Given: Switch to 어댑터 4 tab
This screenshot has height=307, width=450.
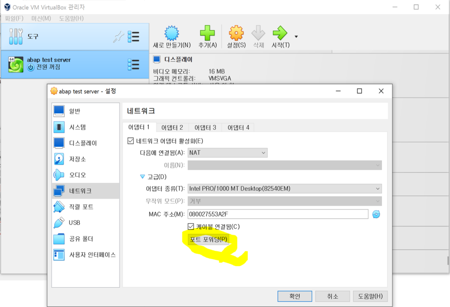Looking at the screenshot, I should click(238, 127).
